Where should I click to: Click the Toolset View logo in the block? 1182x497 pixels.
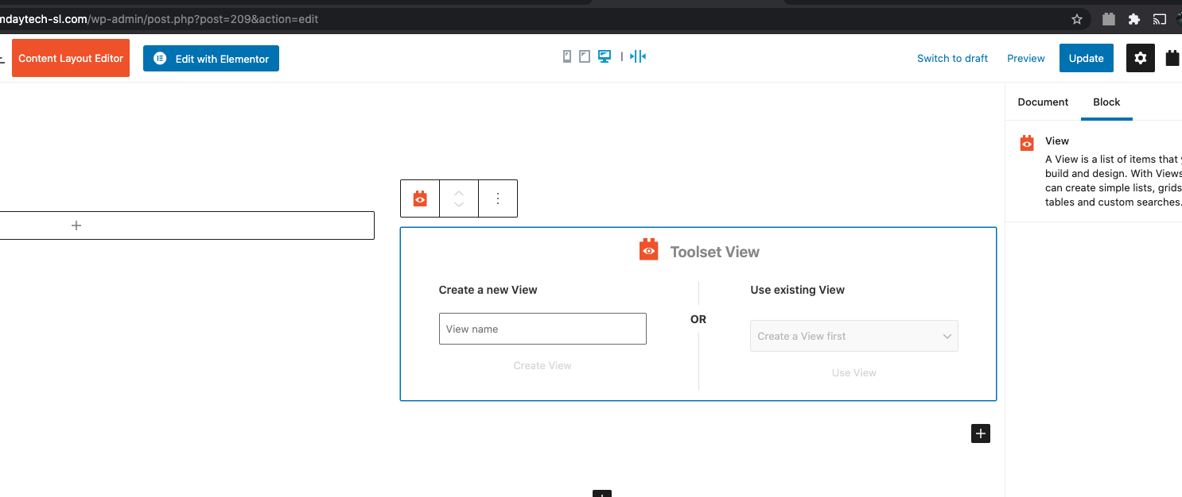(649, 250)
